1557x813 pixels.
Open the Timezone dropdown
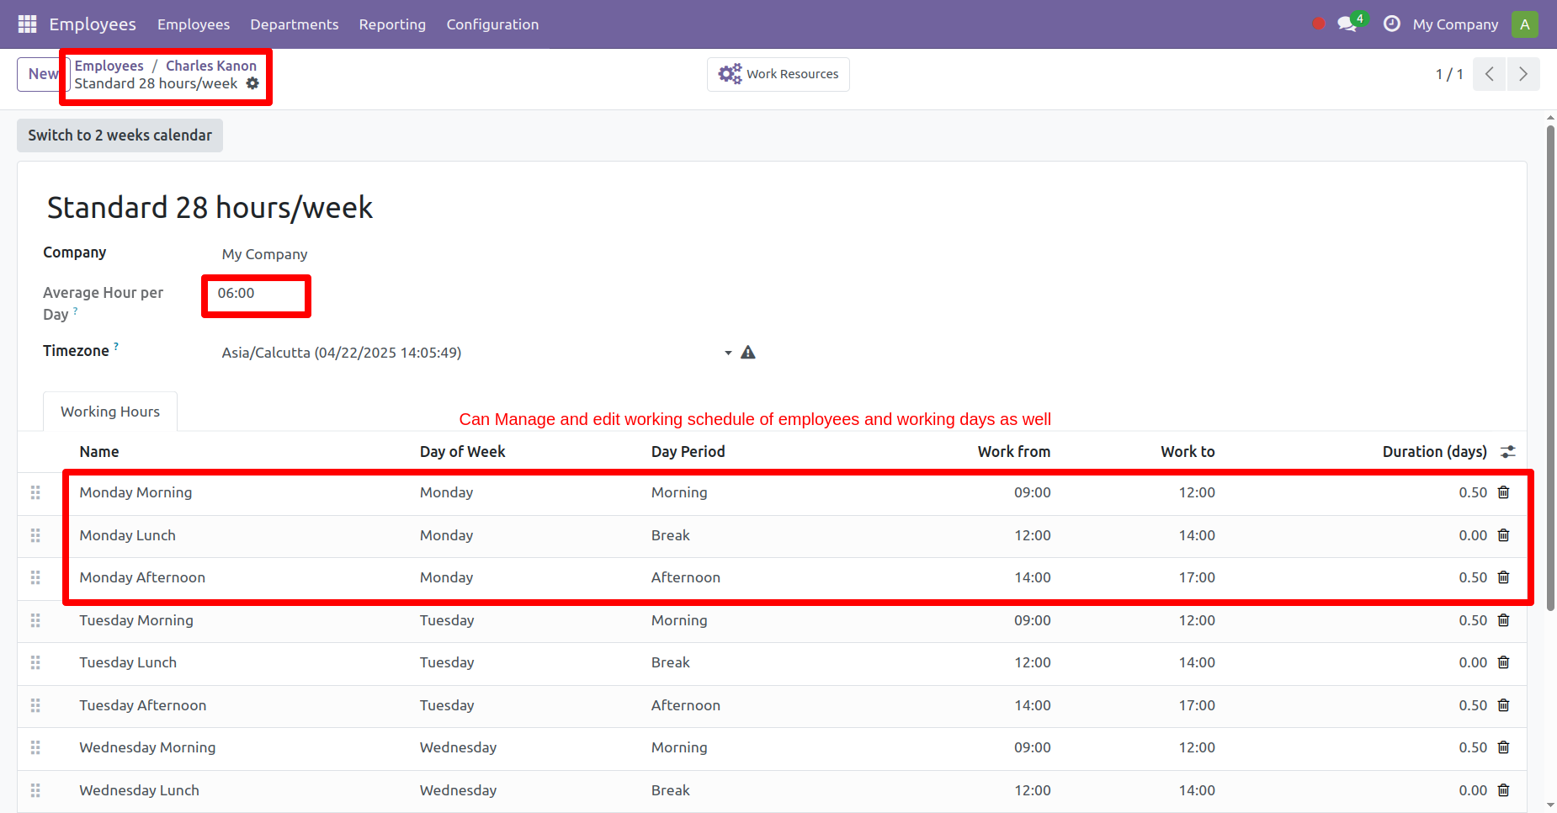coord(727,353)
